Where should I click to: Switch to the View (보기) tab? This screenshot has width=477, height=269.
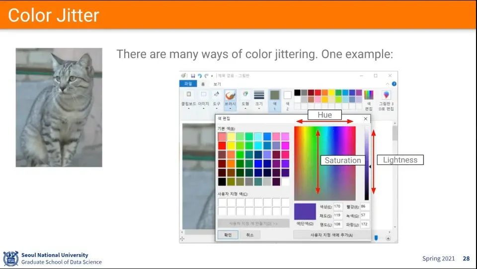click(217, 84)
